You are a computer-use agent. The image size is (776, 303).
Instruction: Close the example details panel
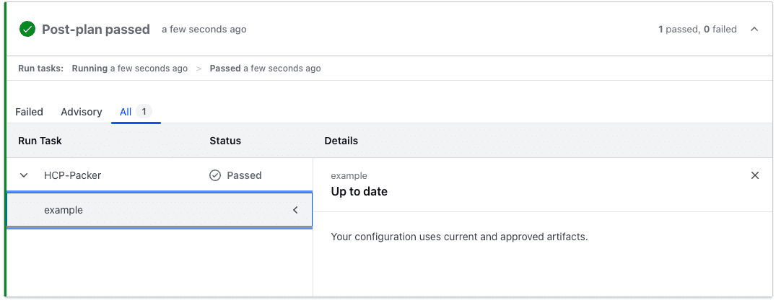[x=755, y=175]
